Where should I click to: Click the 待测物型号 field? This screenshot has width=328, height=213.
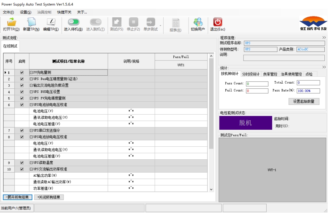(261, 49)
